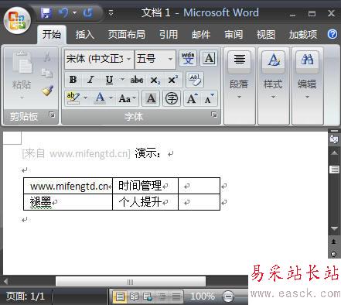The image size is (341, 305).
Task: Open Word Help question mark
Action: (x=332, y=34)
